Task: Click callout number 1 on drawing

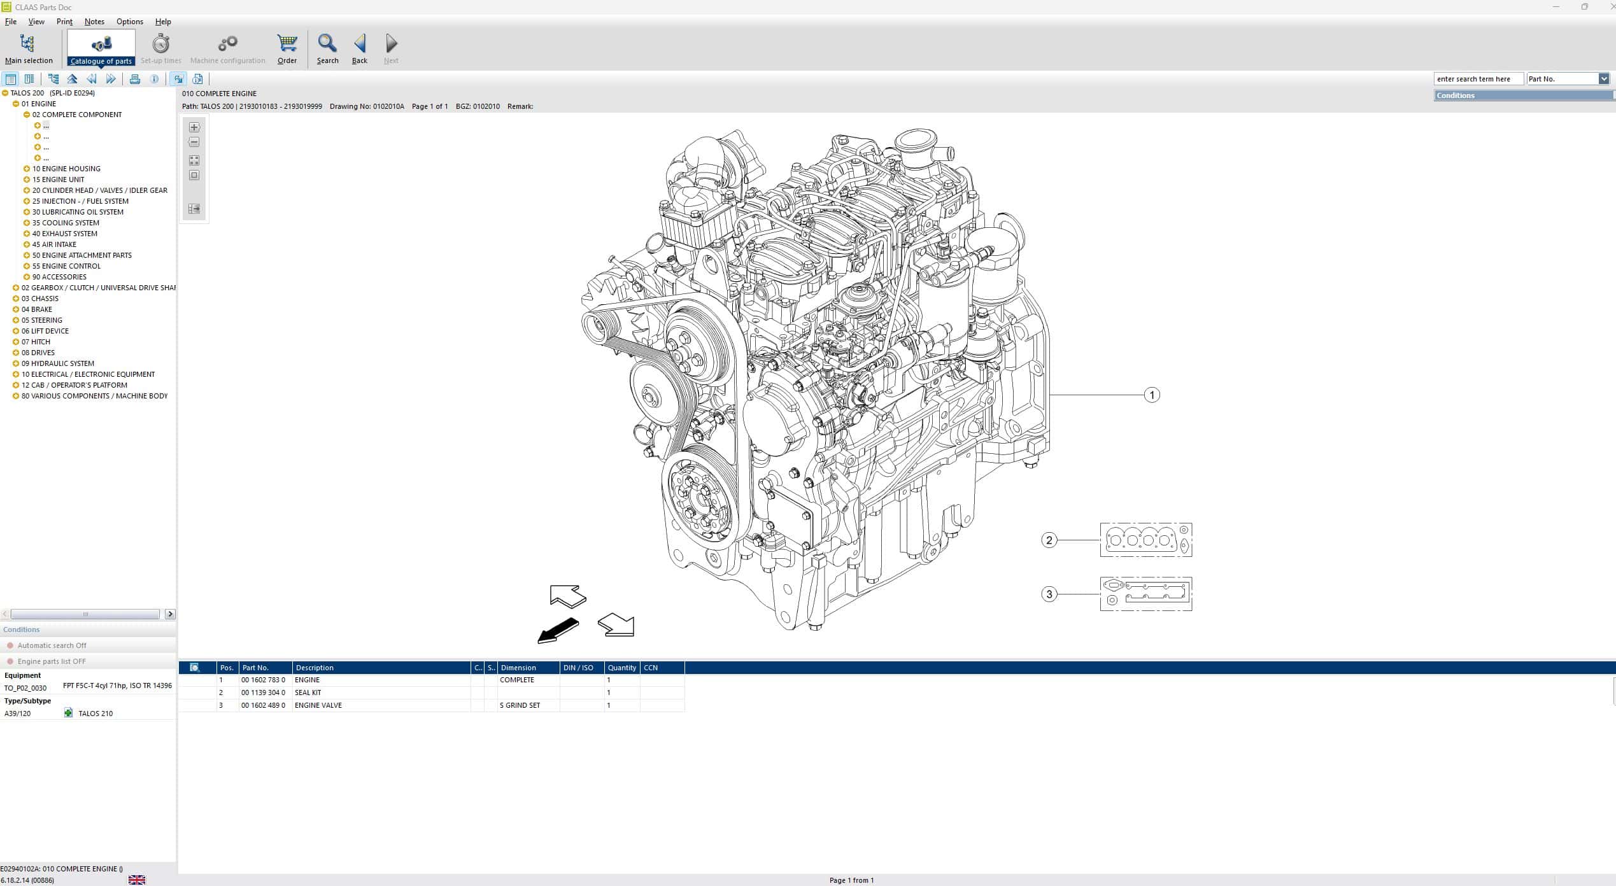Action: [x=1152, y=395]
